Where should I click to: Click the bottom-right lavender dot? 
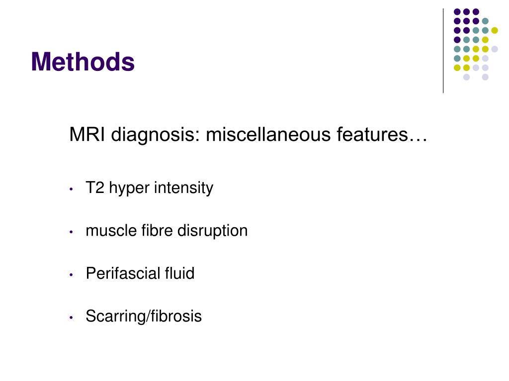click(x=485, y=77)
